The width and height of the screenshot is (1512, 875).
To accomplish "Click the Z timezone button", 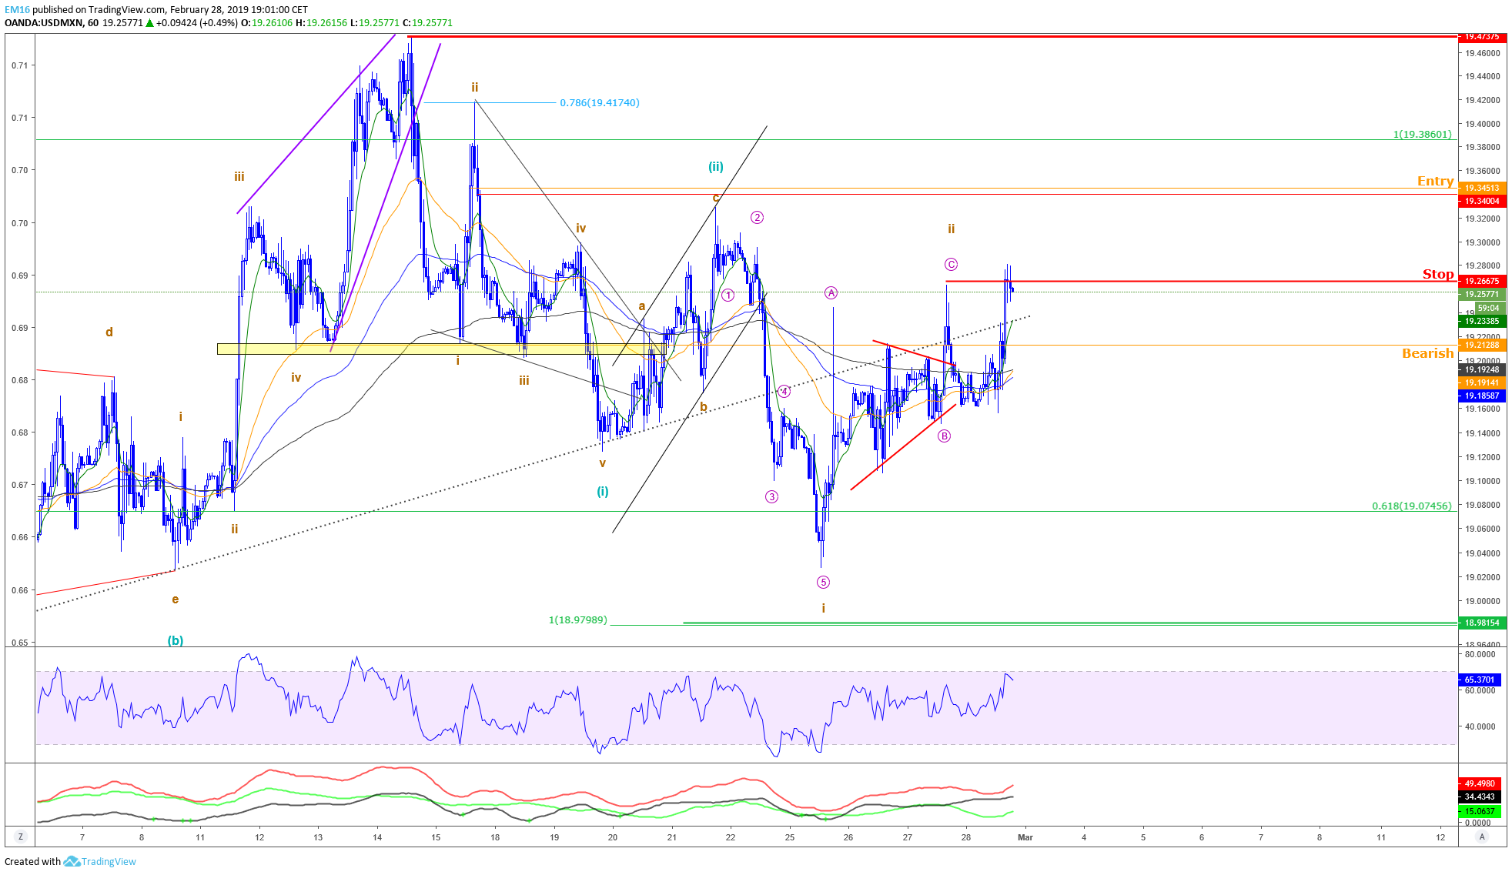I will coord(21,837).
